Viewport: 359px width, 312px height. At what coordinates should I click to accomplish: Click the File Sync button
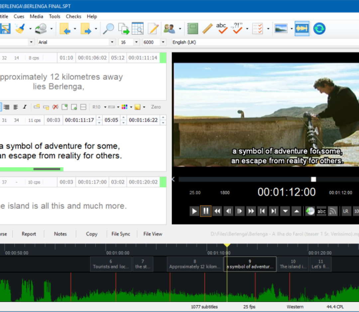point(121,234)
